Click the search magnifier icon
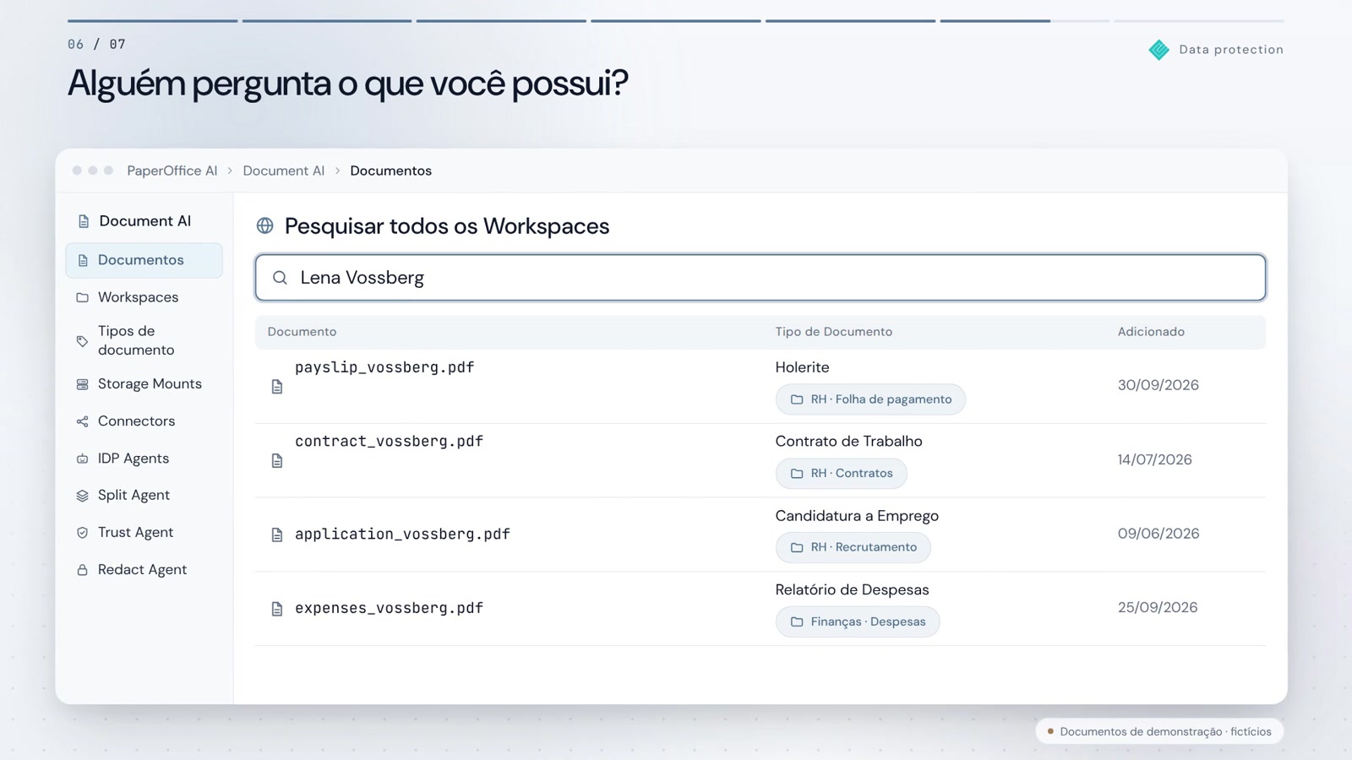This screenshot has width=1352, height=760. [280, 278]
